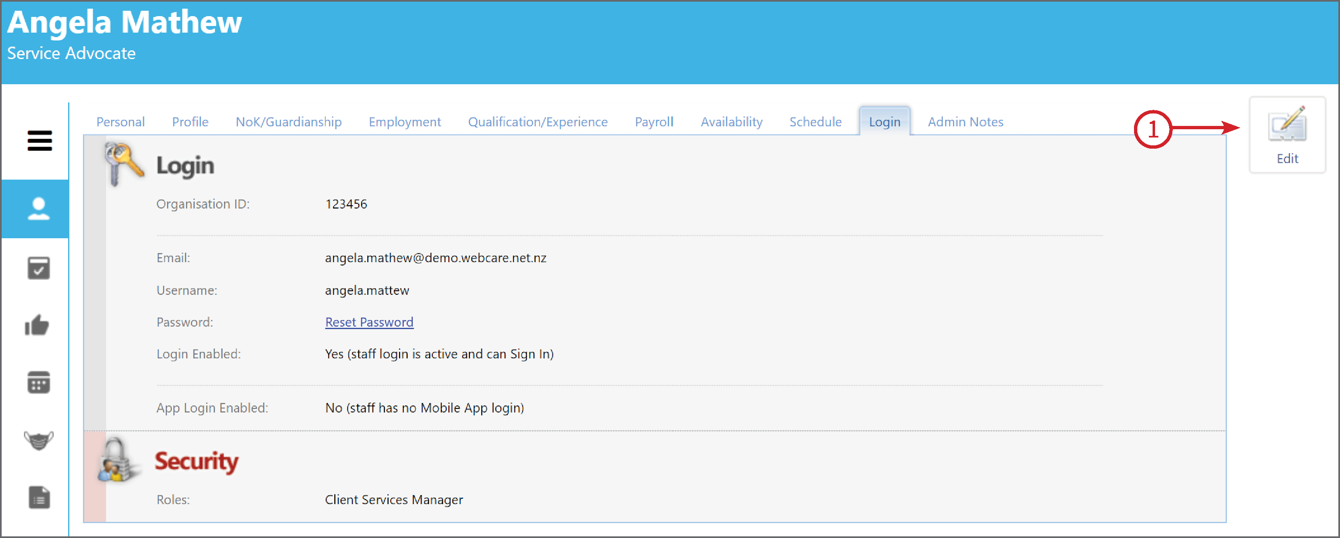Click the Reset Password link
Screen dimensions: 1340x538
point(369,322)
